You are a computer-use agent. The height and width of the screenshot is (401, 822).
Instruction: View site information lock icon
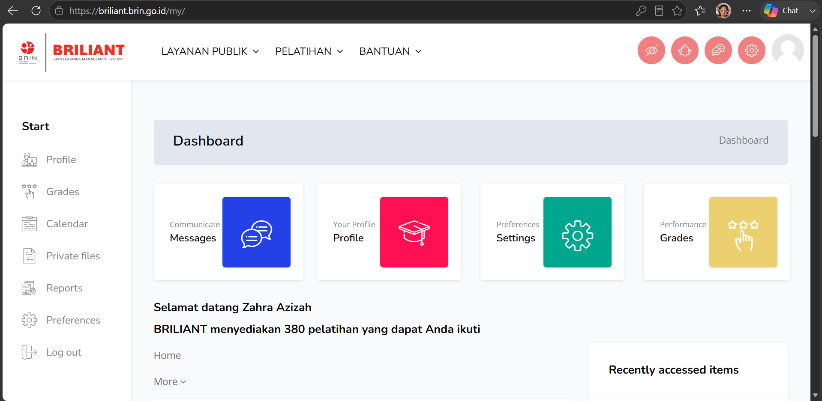(59, 11)
